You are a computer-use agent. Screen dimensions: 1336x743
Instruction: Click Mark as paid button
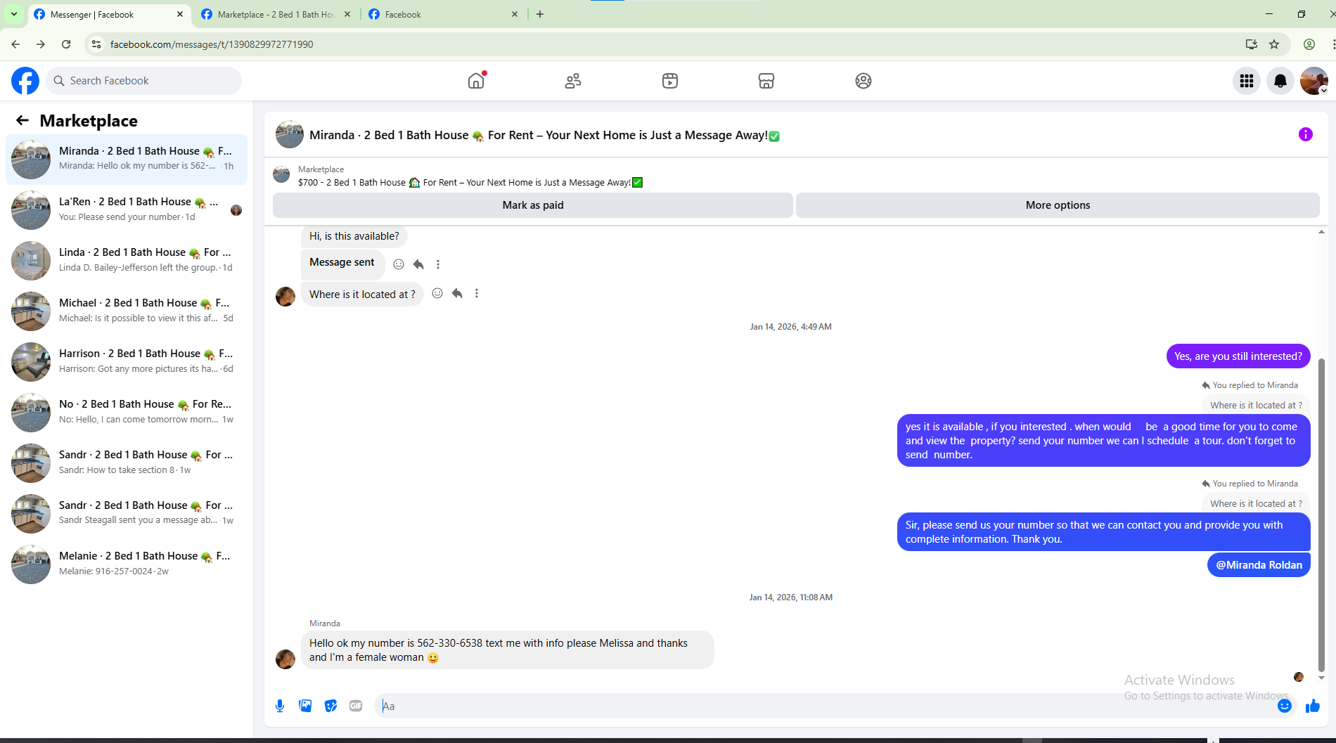533,205
